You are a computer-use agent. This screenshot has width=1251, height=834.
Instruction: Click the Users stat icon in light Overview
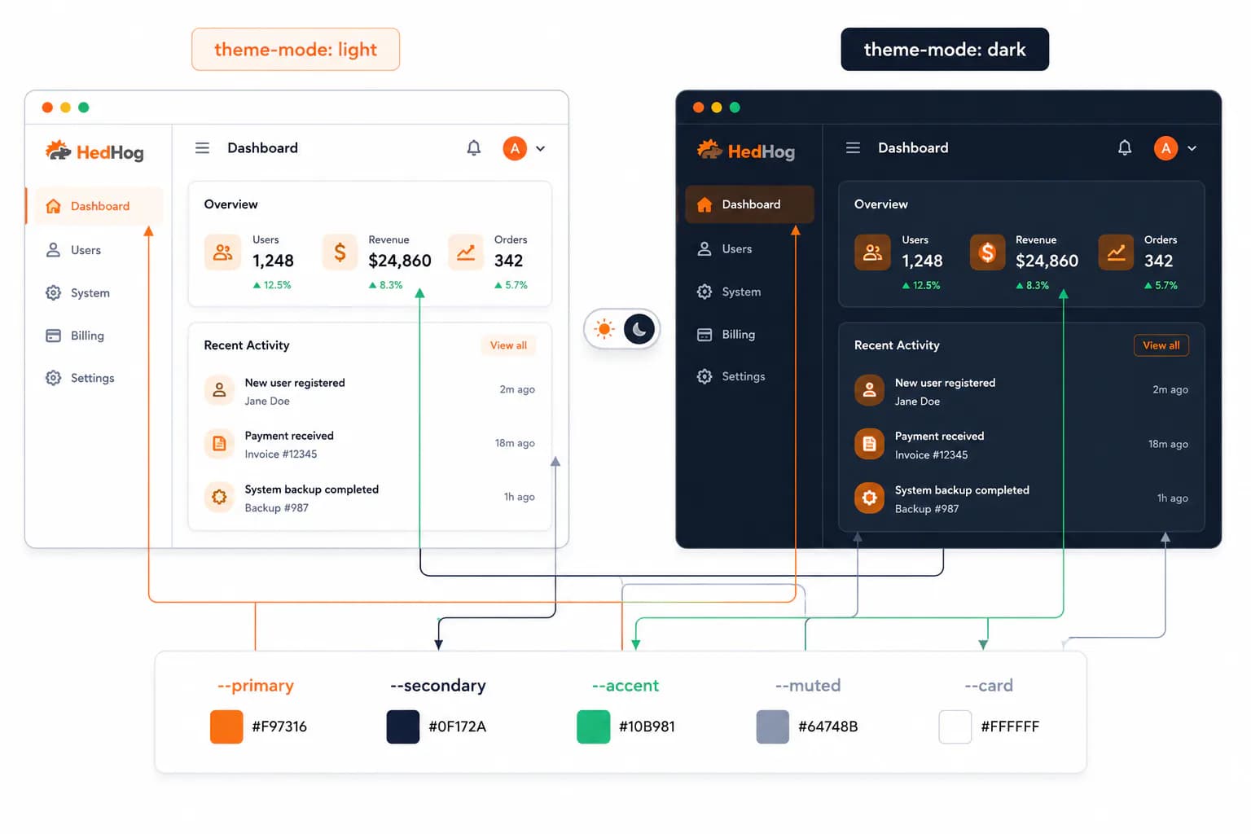(x=222, y=252)
